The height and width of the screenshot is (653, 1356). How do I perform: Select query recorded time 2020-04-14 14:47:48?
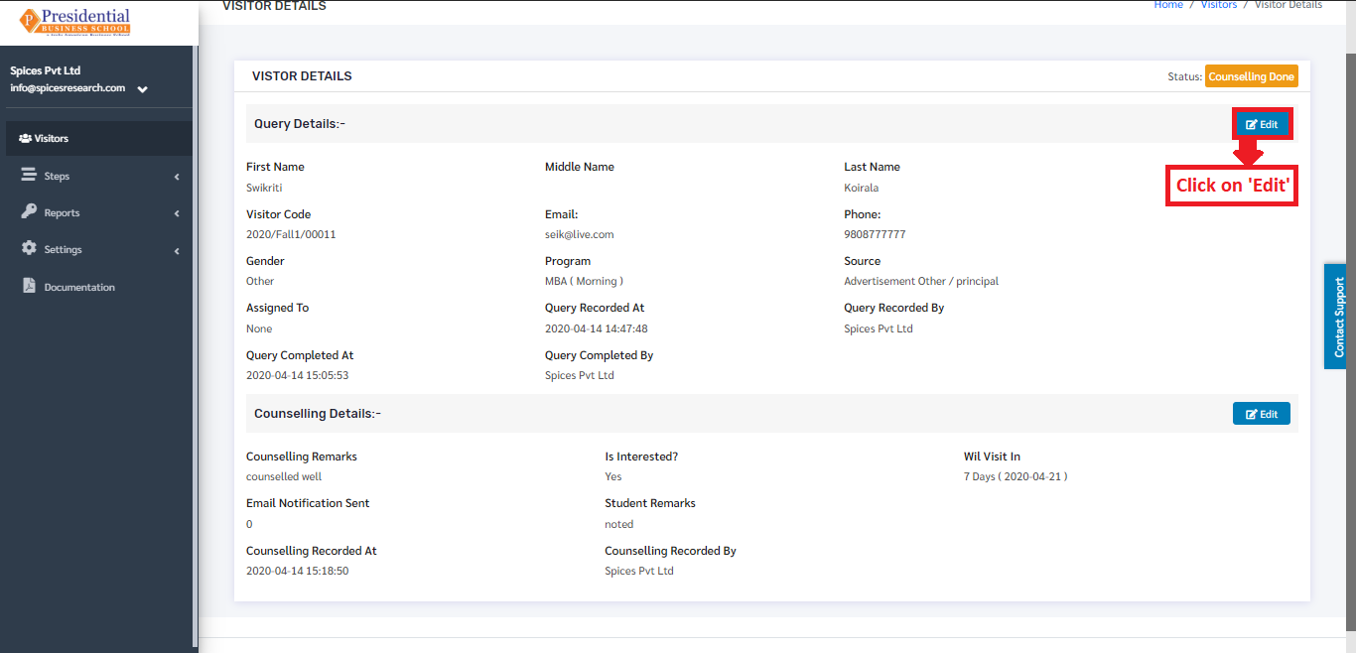(597, 328)
